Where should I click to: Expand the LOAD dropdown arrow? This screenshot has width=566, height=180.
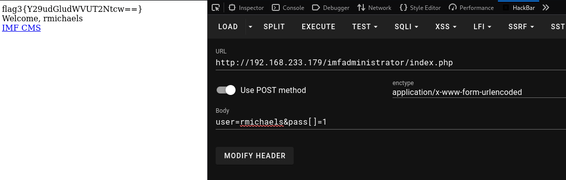(x=250, y=27)
